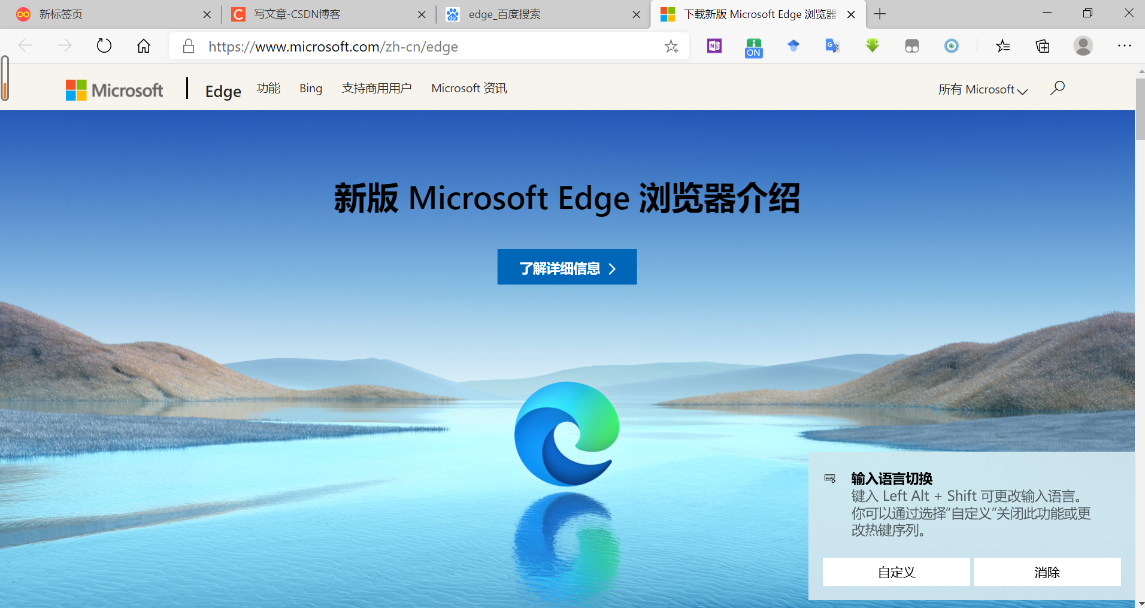
Task: Open the Favorites list icon
Action: click(1002, 46)
